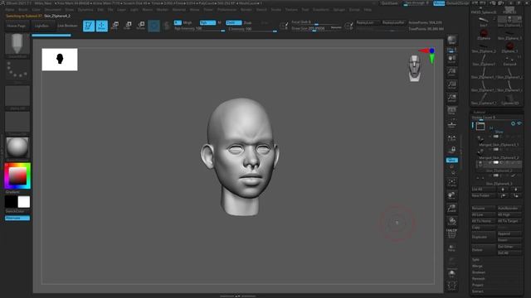Toggle the Gizmo 3D button
This screenshot has width=531, height=298.
[x=153, y=26]
